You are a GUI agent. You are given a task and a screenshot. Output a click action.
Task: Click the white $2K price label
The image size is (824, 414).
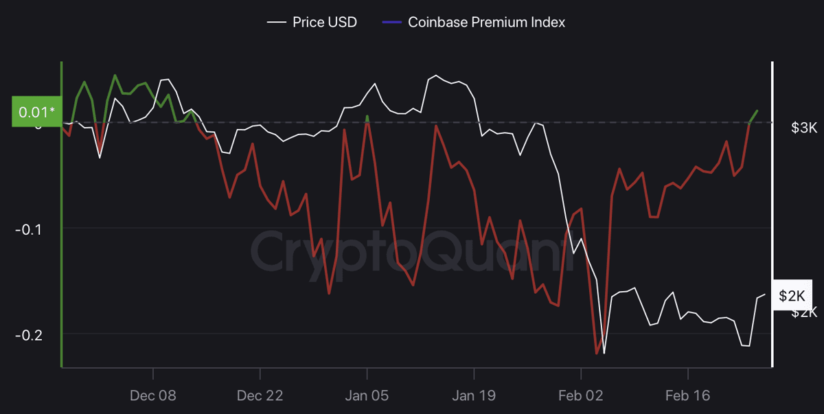pos(792,295)
